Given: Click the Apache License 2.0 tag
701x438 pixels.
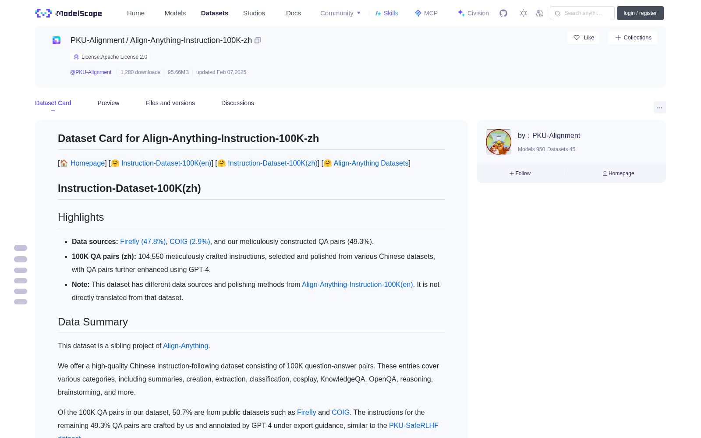Looking at the screenshot, I should coord(110,57).
